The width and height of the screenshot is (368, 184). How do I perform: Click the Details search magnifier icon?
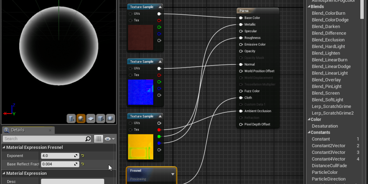click(88, 139)
